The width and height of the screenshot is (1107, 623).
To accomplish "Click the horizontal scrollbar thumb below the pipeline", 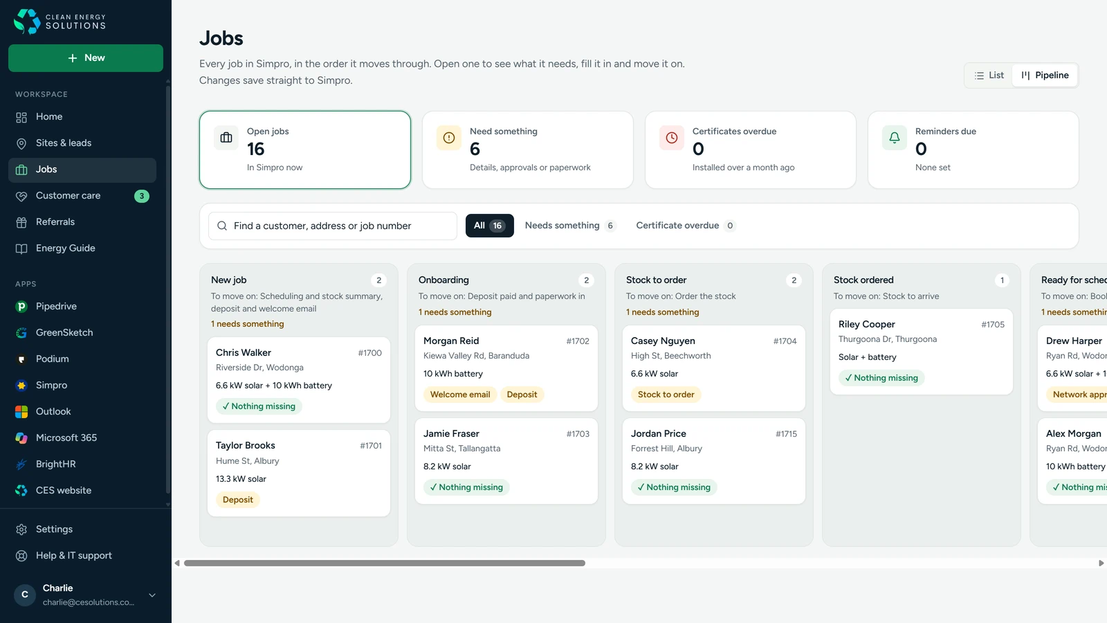I will pyautogui.click(x=385, y=563).
